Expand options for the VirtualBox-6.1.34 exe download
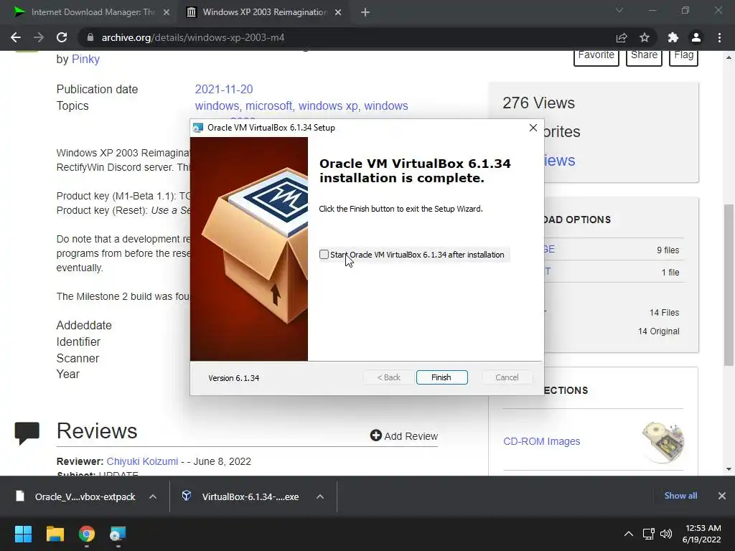735x551 pixels. [320, 496]
